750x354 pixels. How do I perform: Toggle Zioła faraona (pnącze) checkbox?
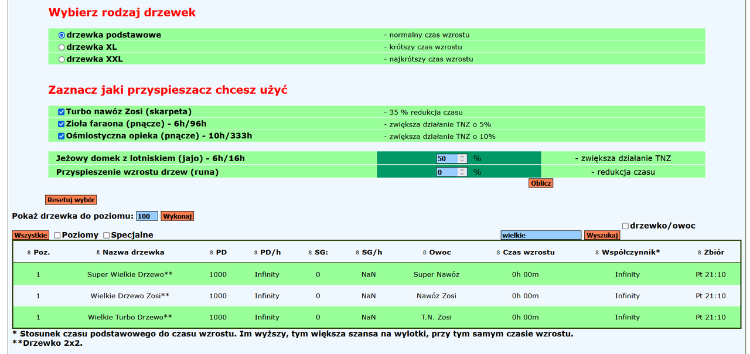coord(62,124)
